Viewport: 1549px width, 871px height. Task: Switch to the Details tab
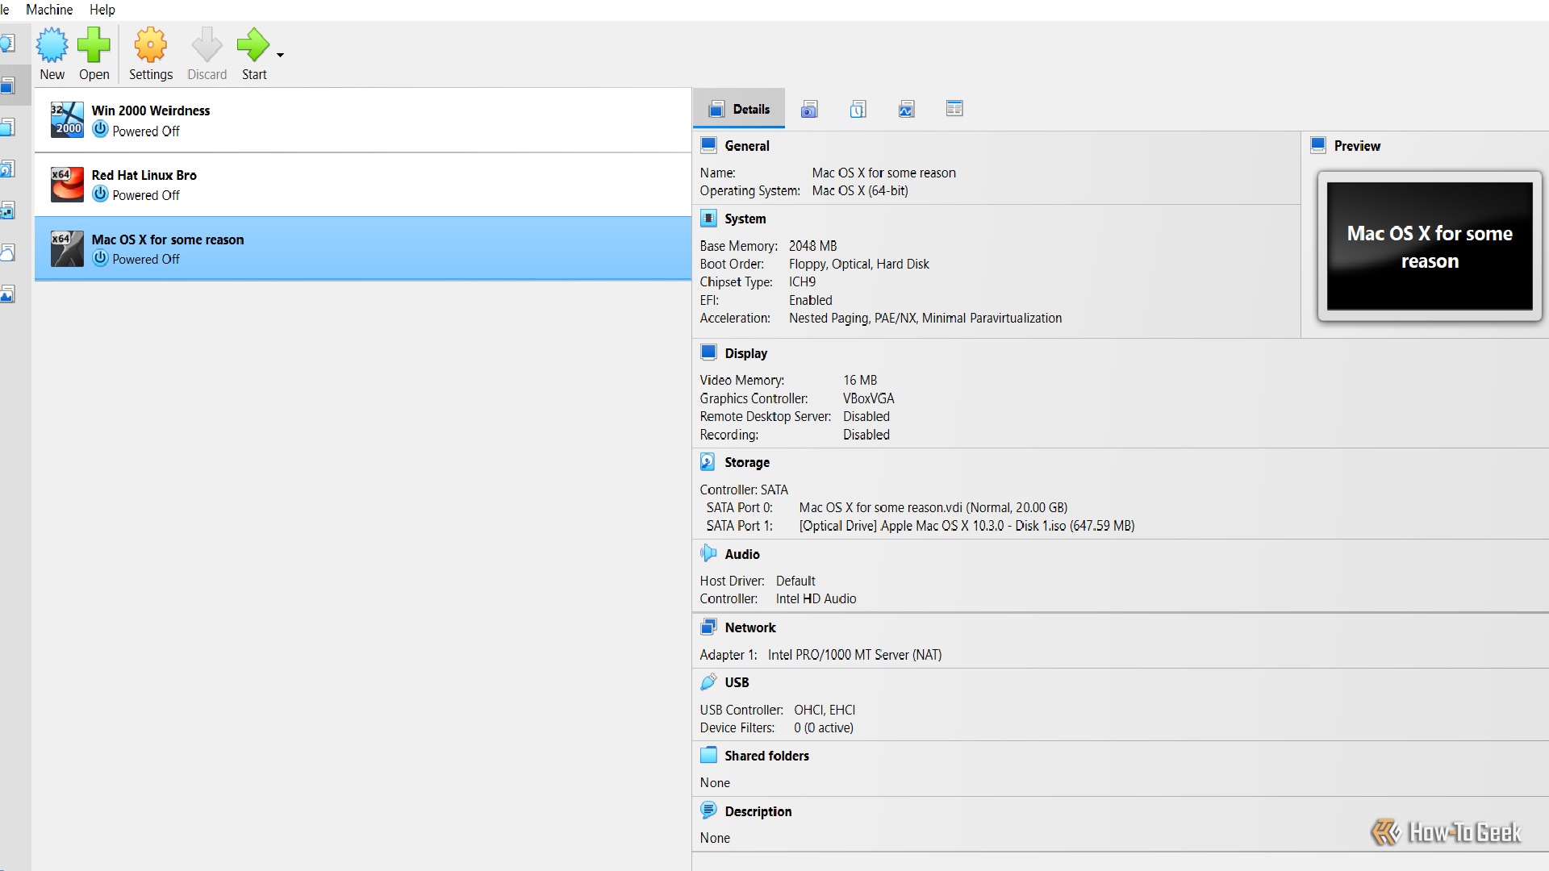click(739, 109)
